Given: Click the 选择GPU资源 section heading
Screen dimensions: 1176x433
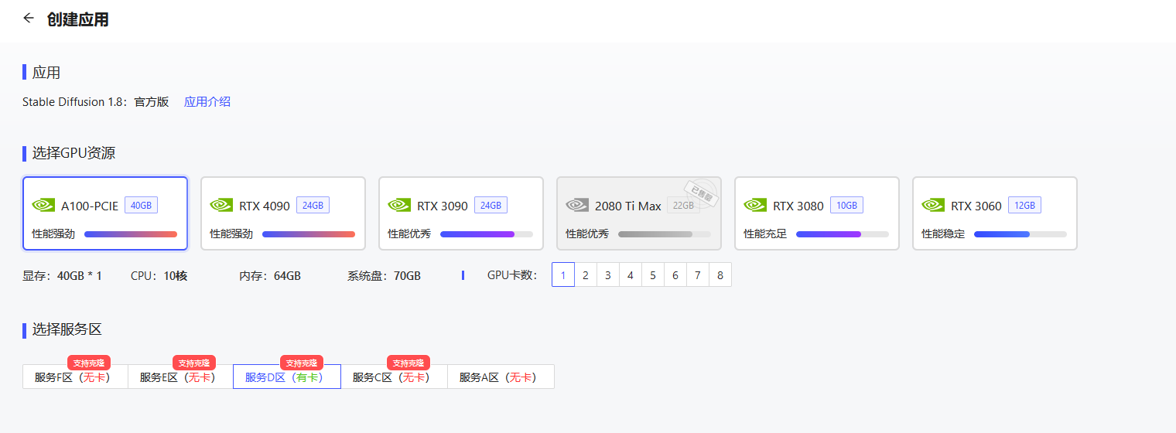Looking at the screenshot, I should pos(73,153).
